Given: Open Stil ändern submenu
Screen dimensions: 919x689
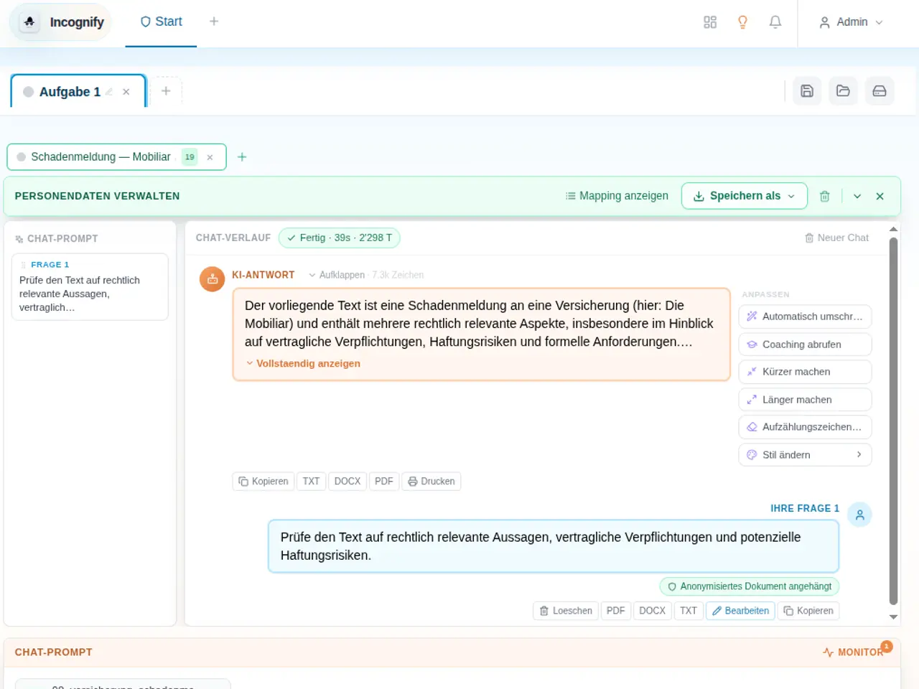Looking at the screenshot, I should [x=805, y=455].
